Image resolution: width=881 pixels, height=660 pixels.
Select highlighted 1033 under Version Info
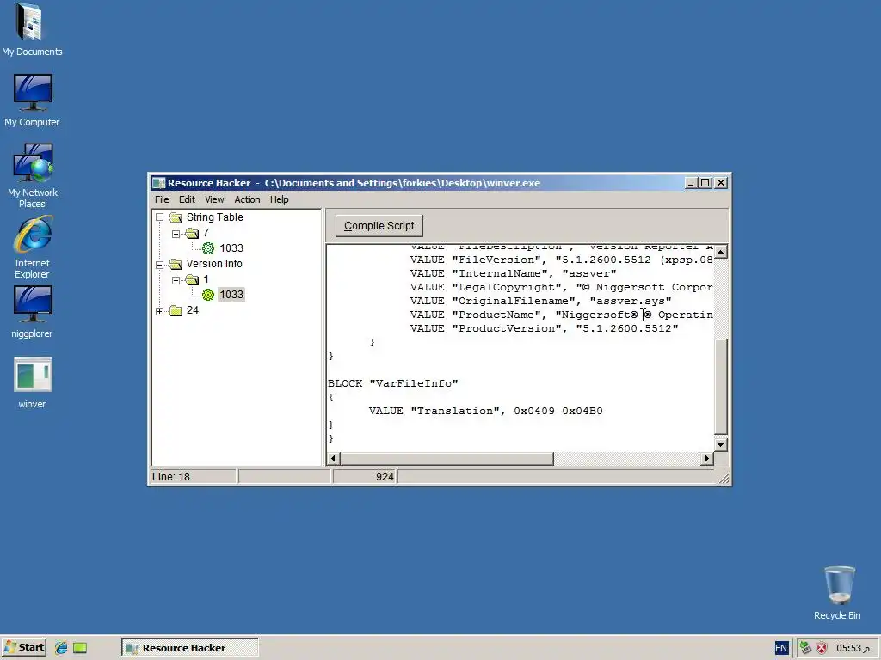[231, 295]
